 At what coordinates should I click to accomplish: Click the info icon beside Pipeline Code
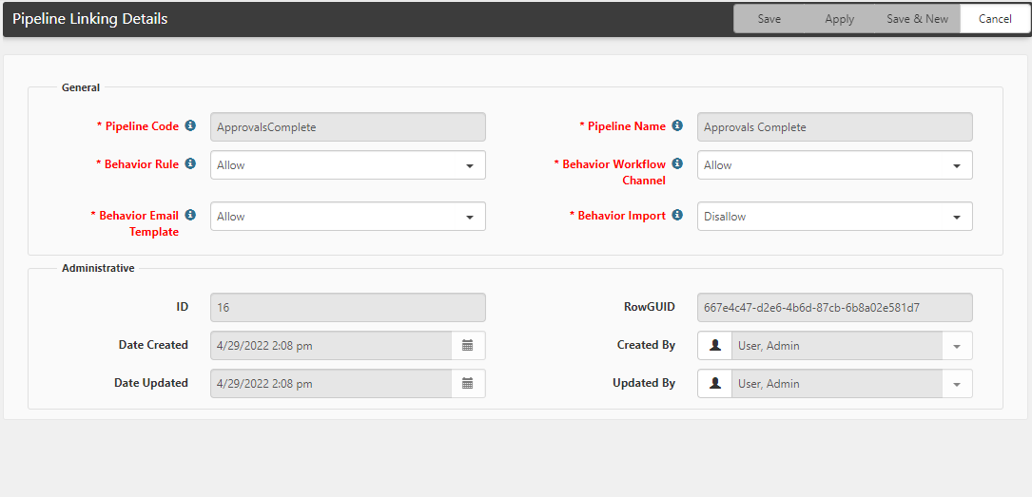pyautogui.click(x=190, y=125)
